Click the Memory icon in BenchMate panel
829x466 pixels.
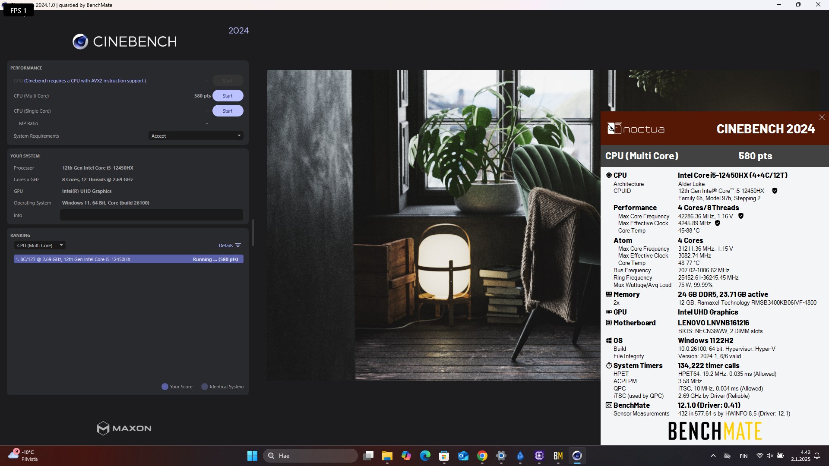(609, 294)
